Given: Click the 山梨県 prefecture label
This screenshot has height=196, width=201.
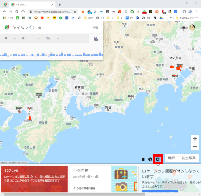Looking at the screenshot, I should point(138,74).
